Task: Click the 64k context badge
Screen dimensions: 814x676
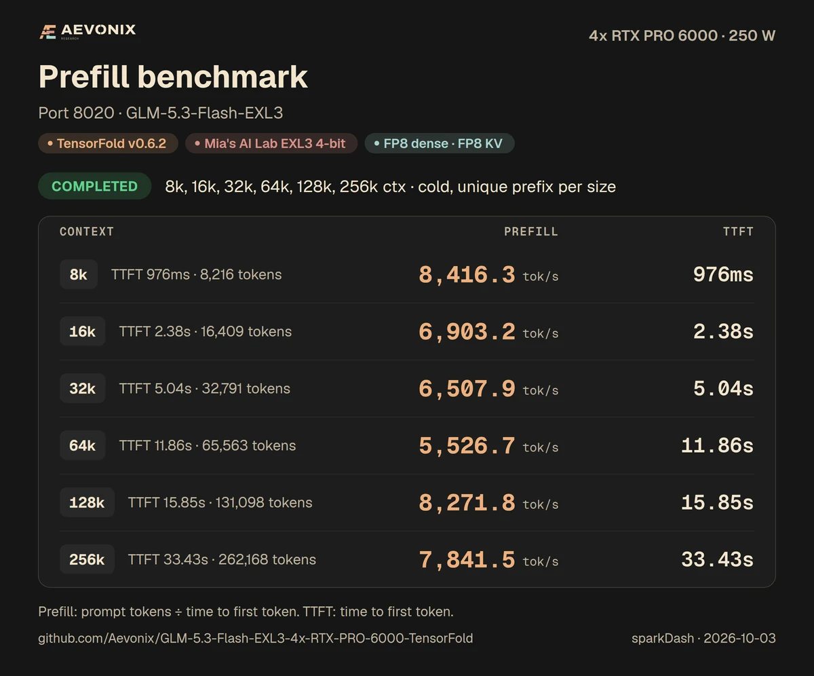Action: (x=83, y=446)
